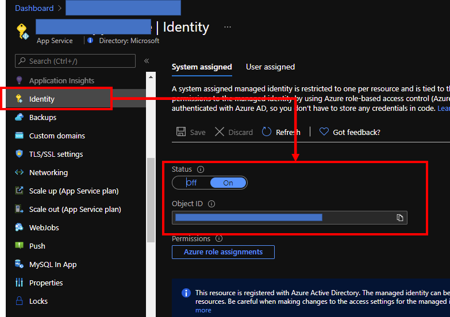This screenshot has width=450, height=317.
Task: Click the Got feedback? link
Action: coord(356,132)
